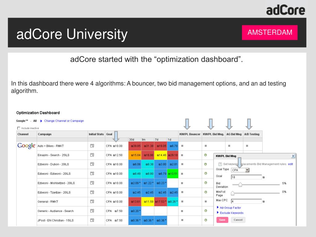Click the green 1d cell showing 10.51
316x237 pixels.
pyautogui.click(x=173, y=173)
